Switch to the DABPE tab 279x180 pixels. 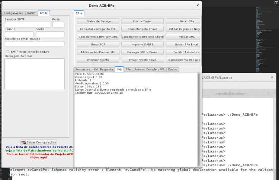coord(32,13)
